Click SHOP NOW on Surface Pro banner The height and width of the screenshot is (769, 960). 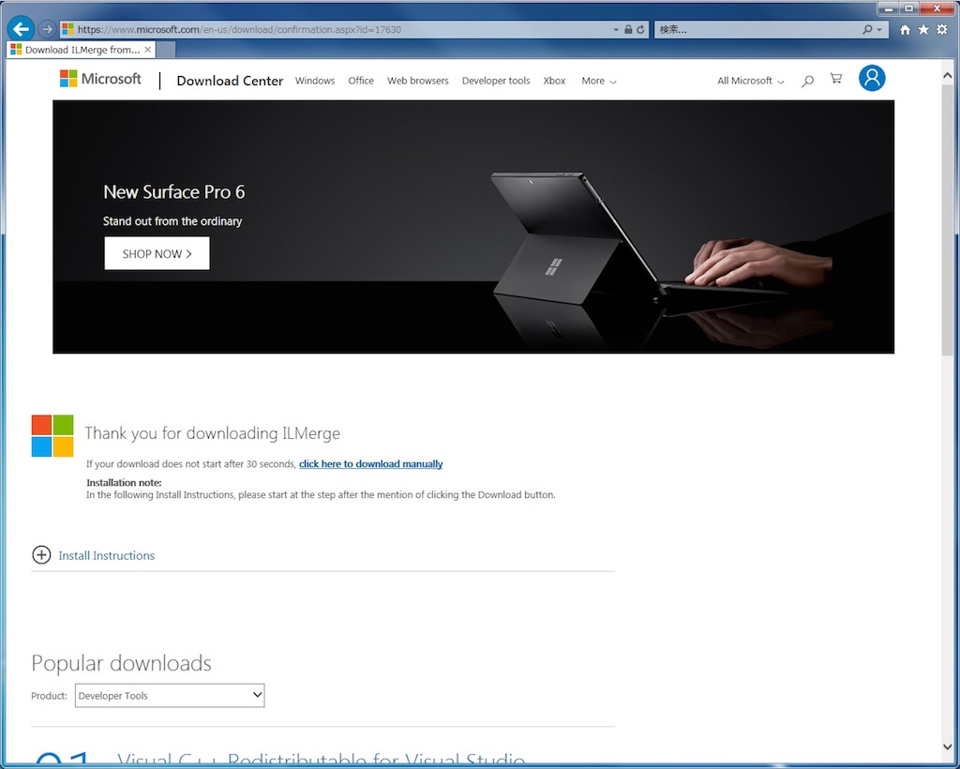[157, 253]
